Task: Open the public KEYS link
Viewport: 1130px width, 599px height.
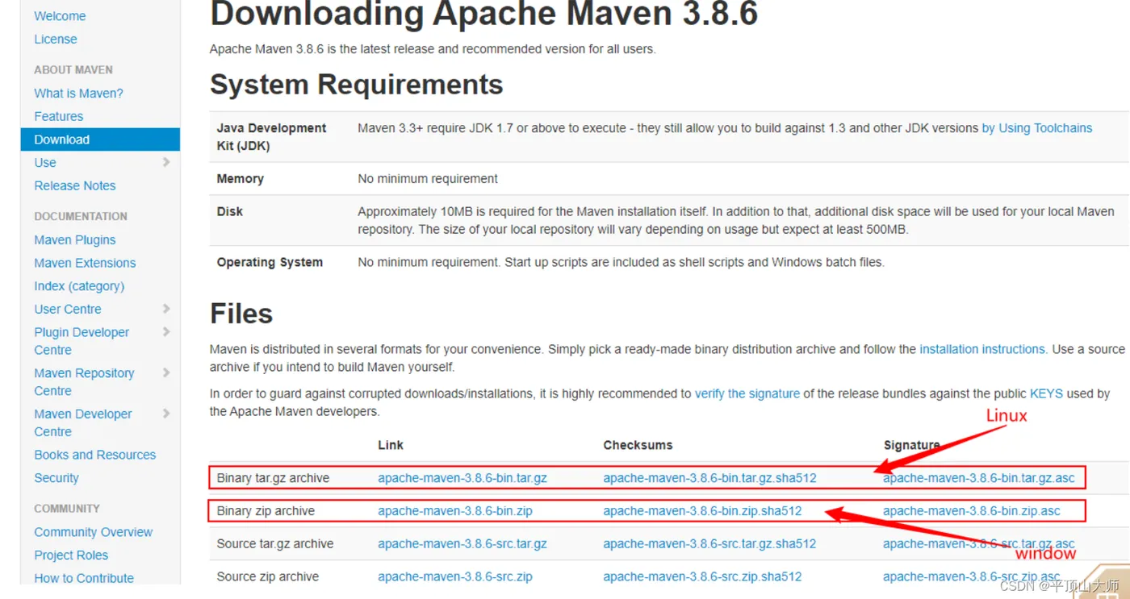Action: (1046, 393)
